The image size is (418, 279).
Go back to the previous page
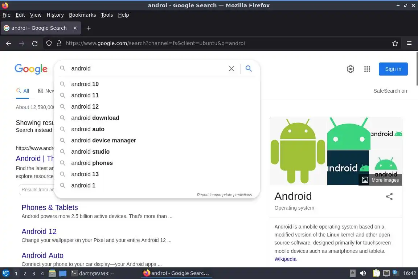point(9,43)
